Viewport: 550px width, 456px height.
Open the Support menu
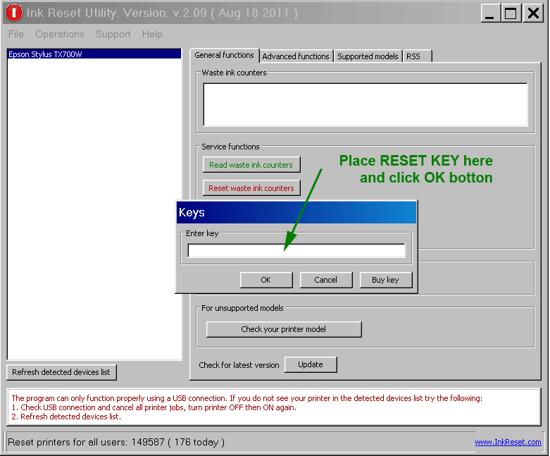coord(113,34)
